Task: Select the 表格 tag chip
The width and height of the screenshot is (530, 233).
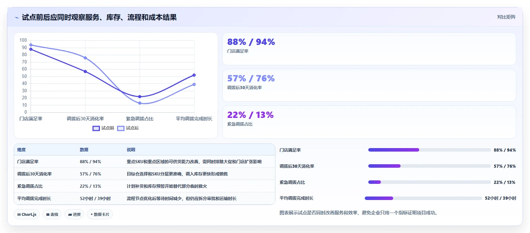Action: pyautogui.click(x=52, y=214)
